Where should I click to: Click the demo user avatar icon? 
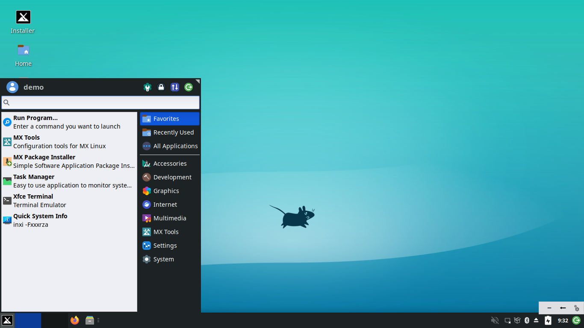[x=12, y=87]
